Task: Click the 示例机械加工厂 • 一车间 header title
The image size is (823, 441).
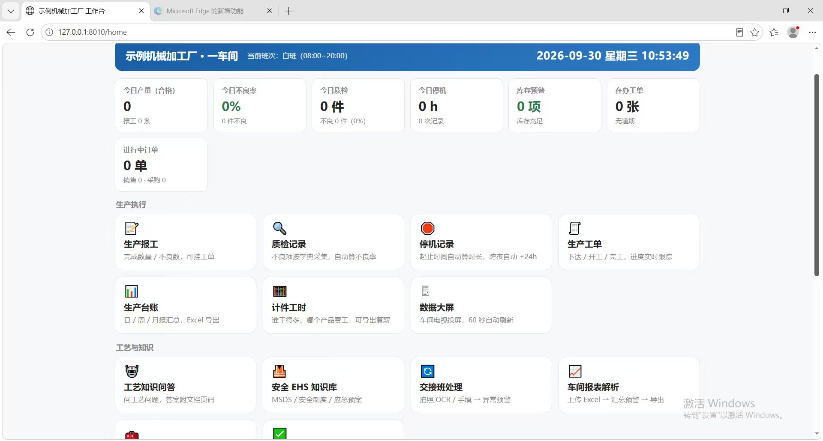Action: pyautogui.click(x=181, y=56)
